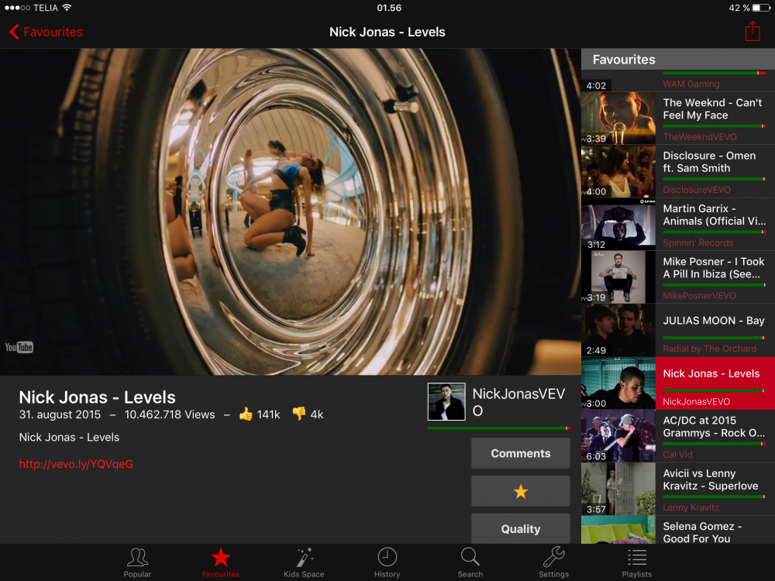Select 'The Weeknd - Can't Feel My Face' title

[712, 108]
